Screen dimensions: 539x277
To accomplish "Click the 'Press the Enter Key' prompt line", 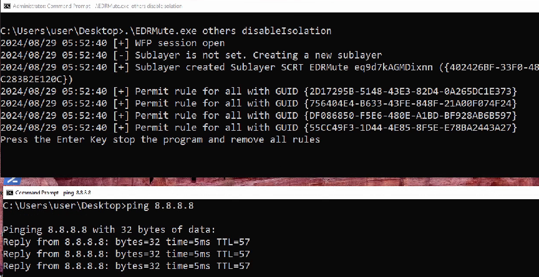I will click(x=160, y=139).
